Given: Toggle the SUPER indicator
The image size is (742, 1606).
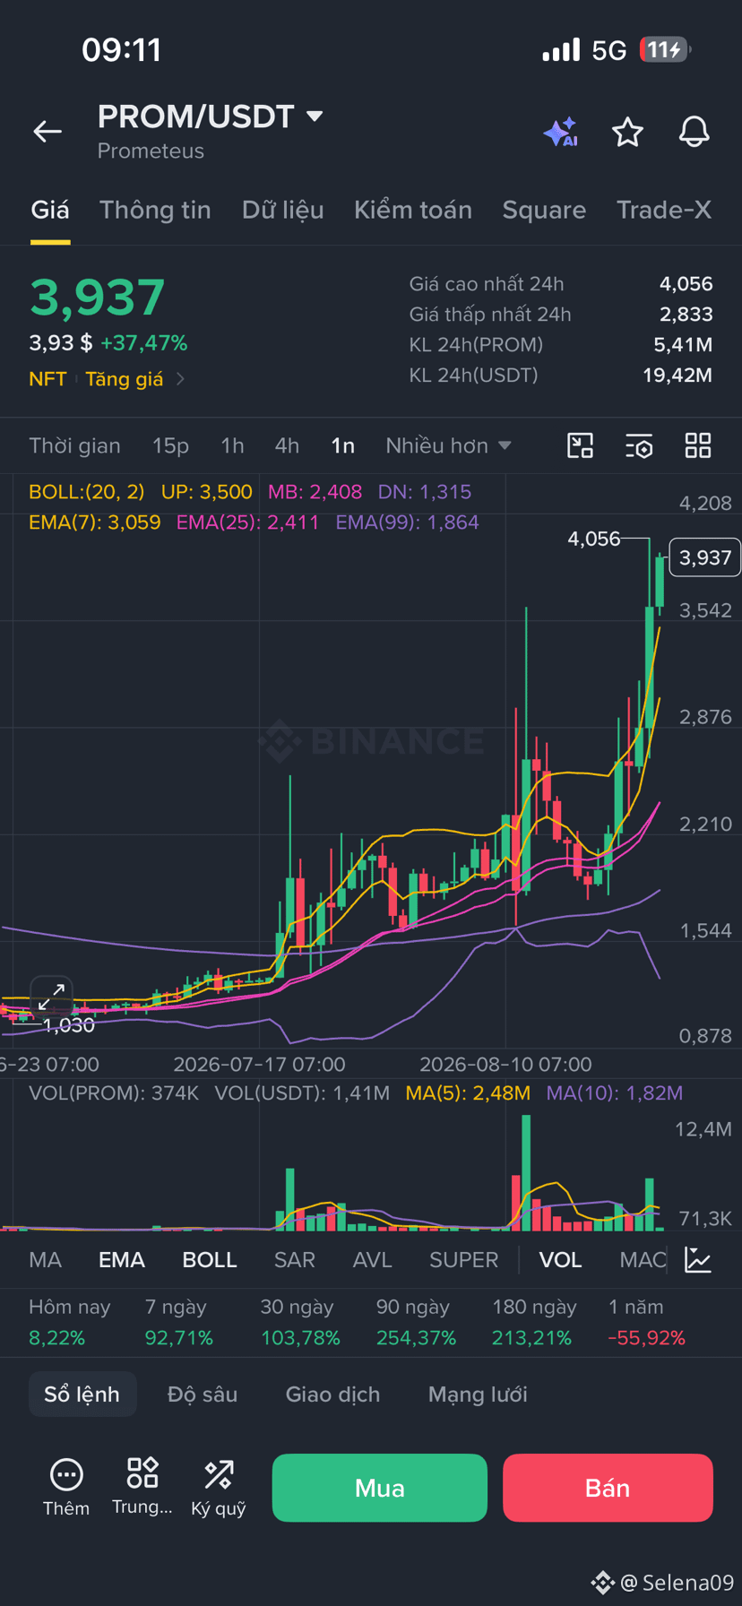Looking at the screenshot, I should (x=463, y=1260).
